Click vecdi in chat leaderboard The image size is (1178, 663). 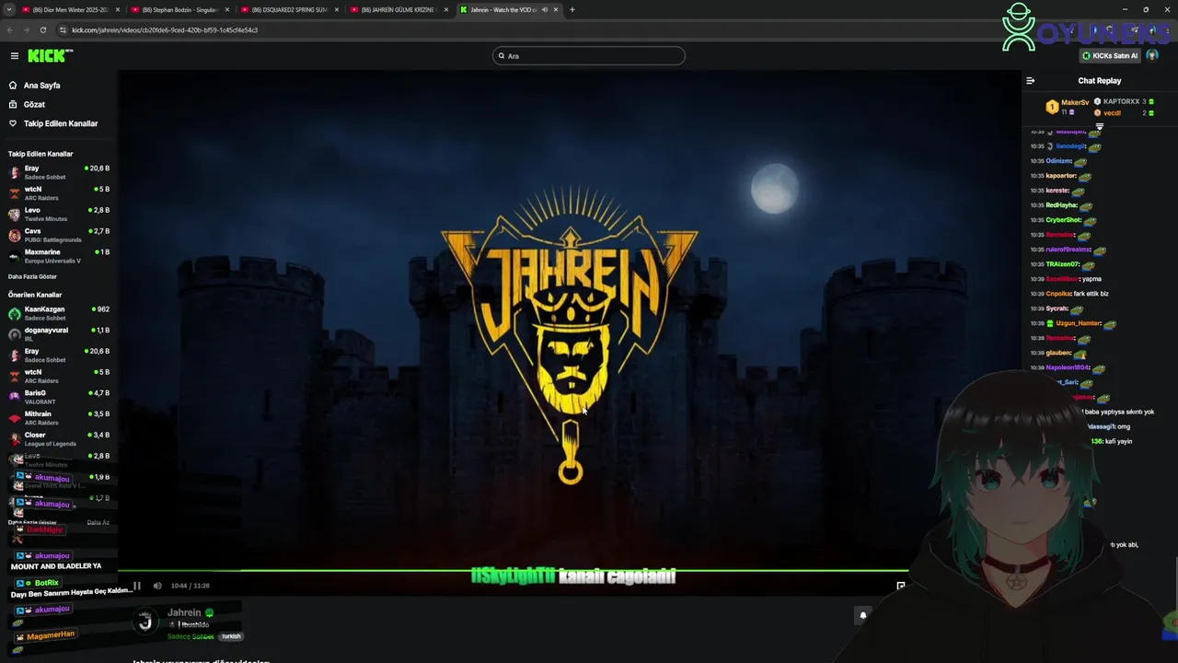[x=1112, y=112]
